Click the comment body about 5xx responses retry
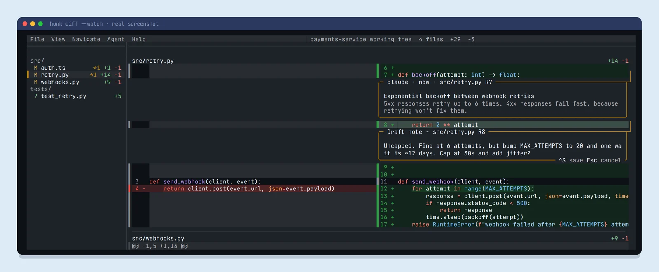This screenshot has height=272, width=659. 501,107
